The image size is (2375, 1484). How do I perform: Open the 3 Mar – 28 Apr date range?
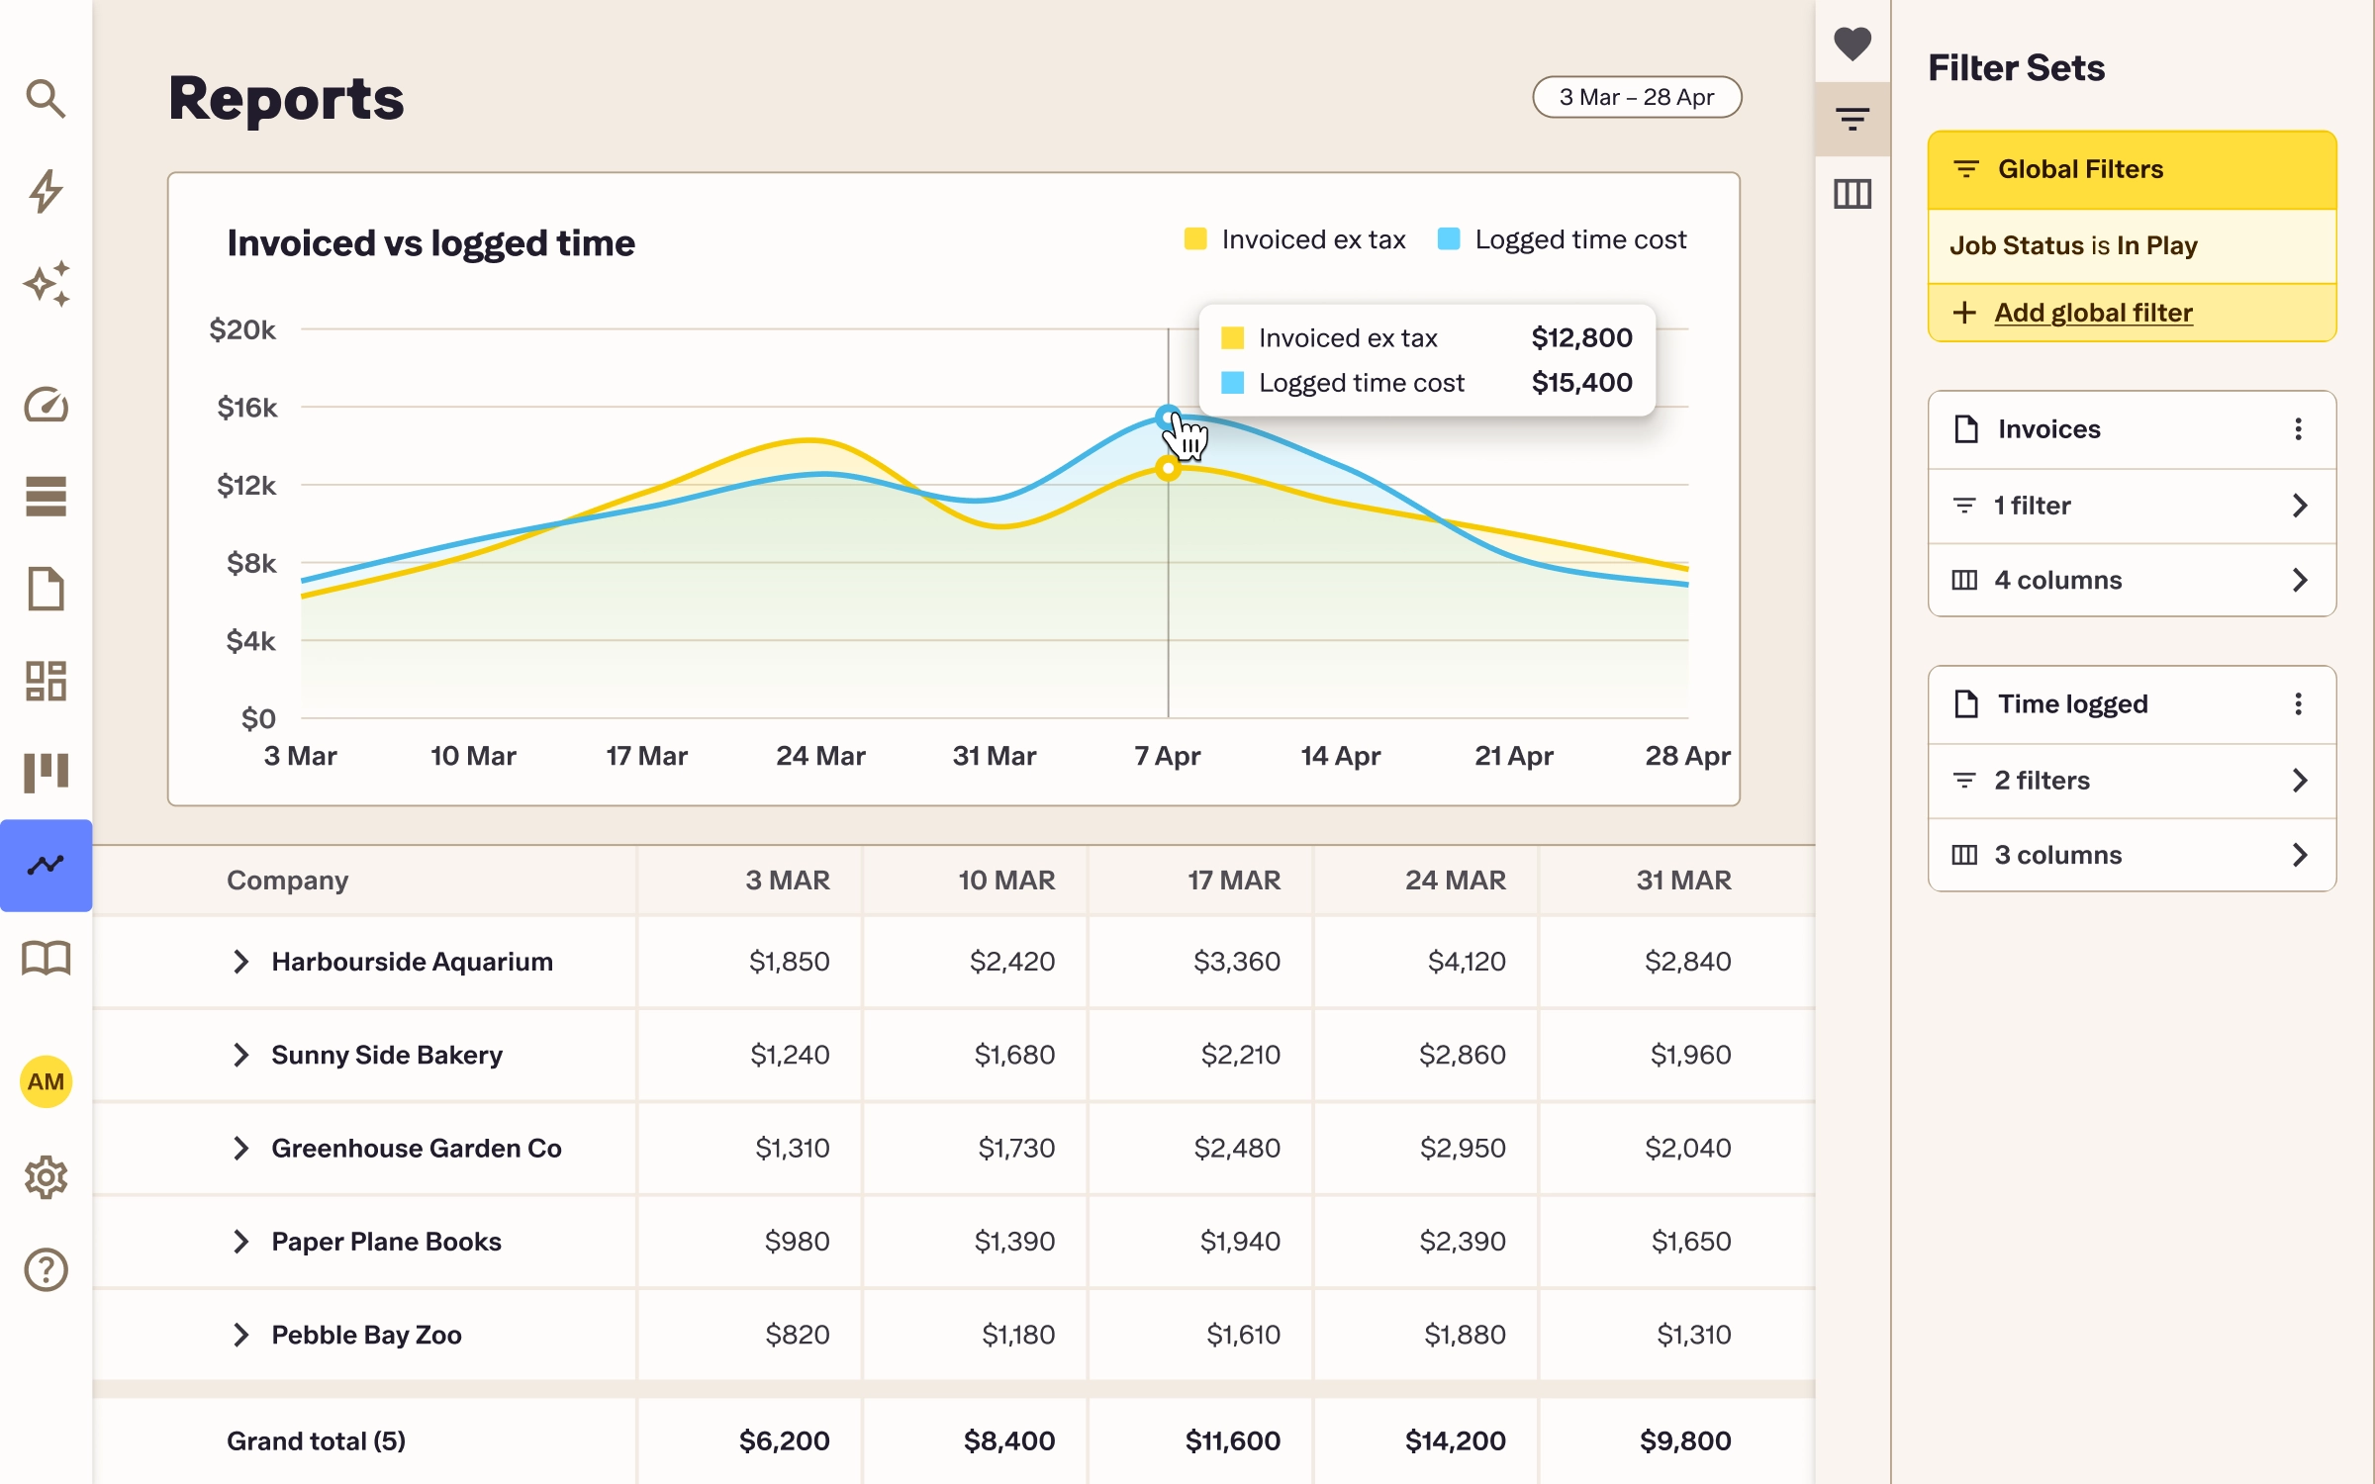point(1637,97)
